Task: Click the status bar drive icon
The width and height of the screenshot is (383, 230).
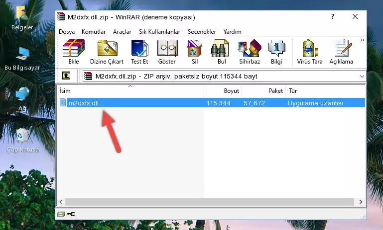Action: (x=61, y=214)
